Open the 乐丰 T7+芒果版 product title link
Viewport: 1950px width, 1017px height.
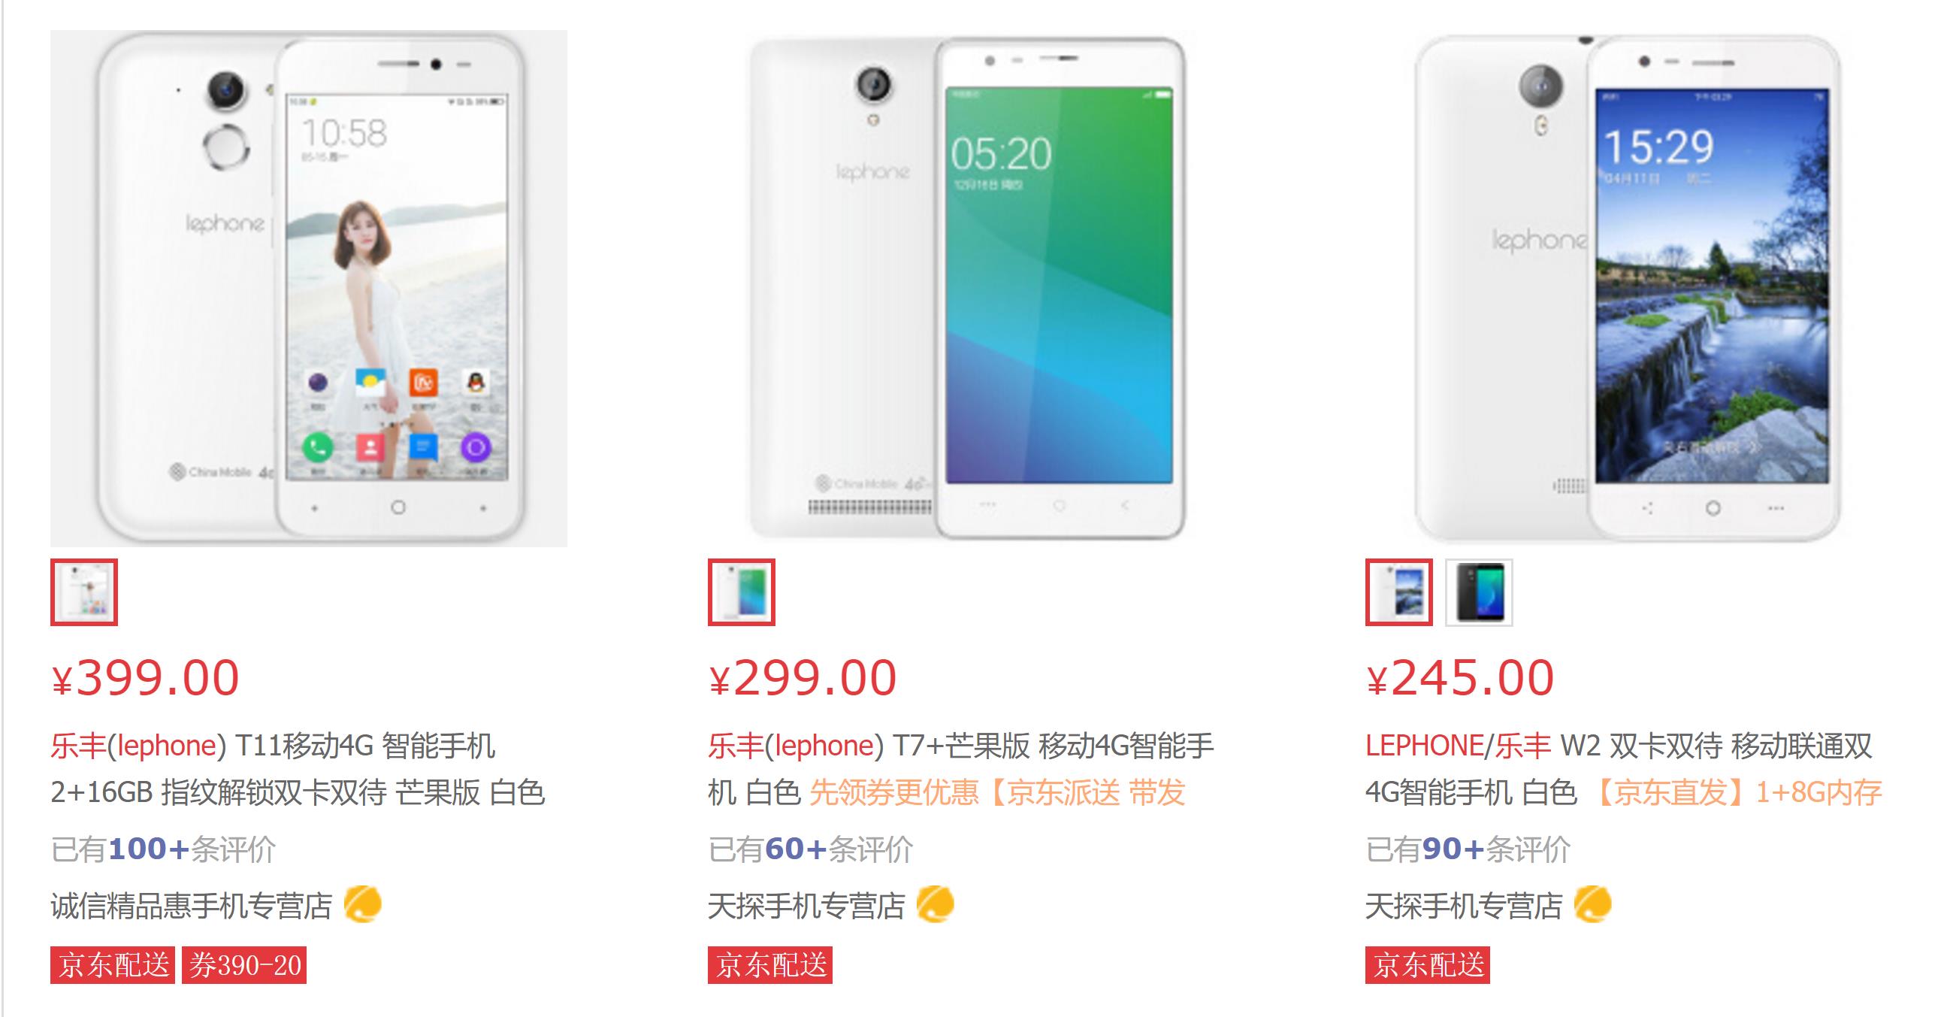(x=961, y=770)
